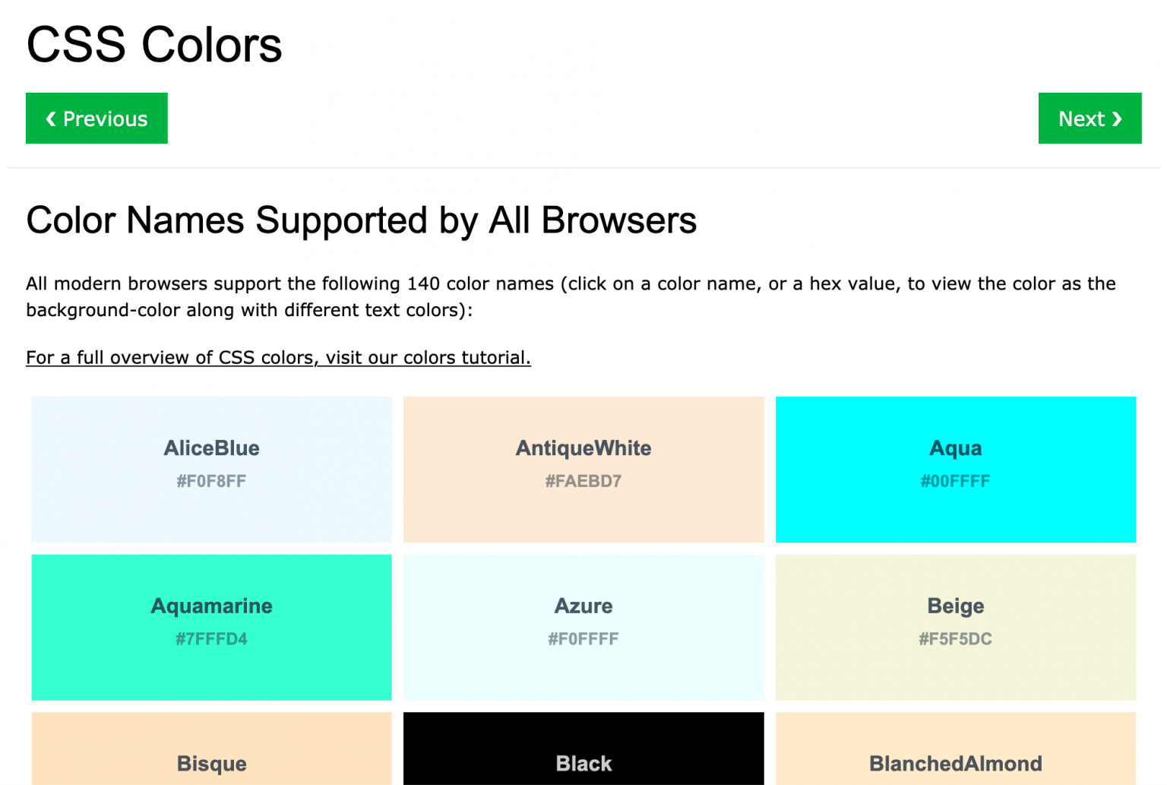Image resolution: width=1167 pixels, height=785 pixels.
Task: Select the hex value #FAEBD7
Action: click(583, 481)
